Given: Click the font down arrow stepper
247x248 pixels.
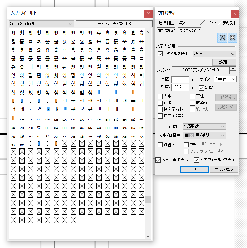Looking at the screenshot, I should coord(233,72).
